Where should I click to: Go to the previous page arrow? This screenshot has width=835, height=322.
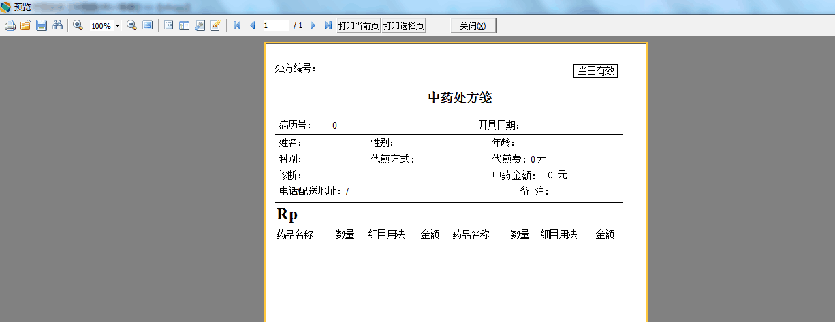253,26
